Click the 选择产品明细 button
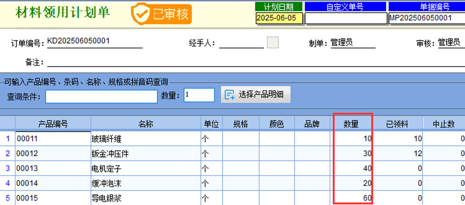Viewport: 465px width, 205px height. pyautogui.click(x=256, y=95)
